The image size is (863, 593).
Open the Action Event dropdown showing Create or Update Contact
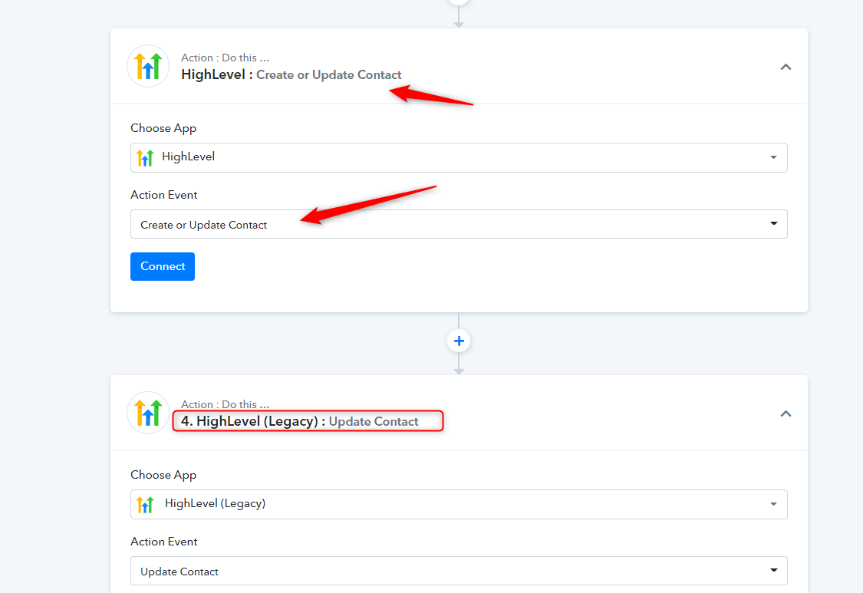point(459,224)
